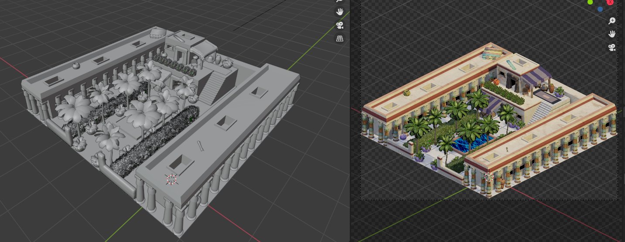625x242 pixels.
Task: Toggle camera view in the right viewport
Action: point(612,47)
